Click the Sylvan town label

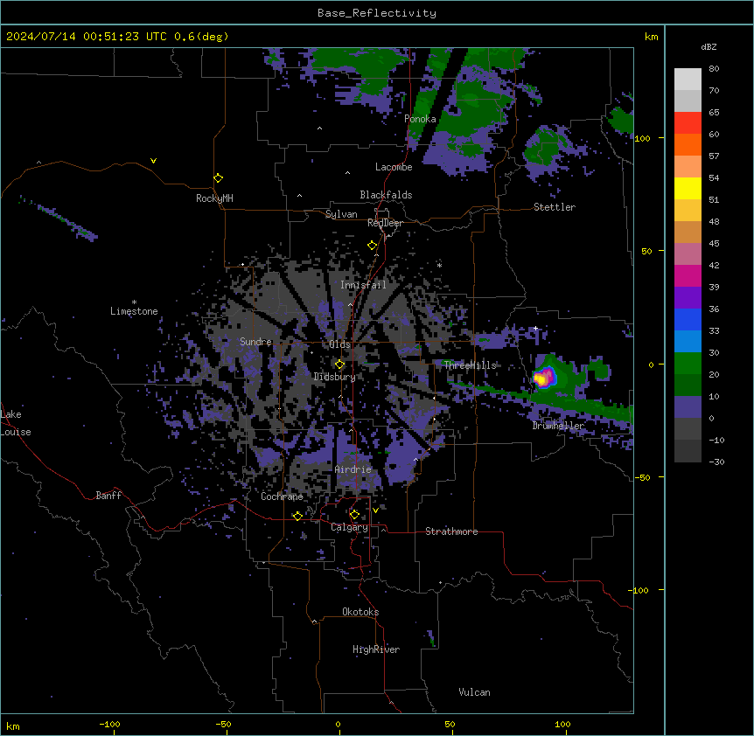click(341, 214)
